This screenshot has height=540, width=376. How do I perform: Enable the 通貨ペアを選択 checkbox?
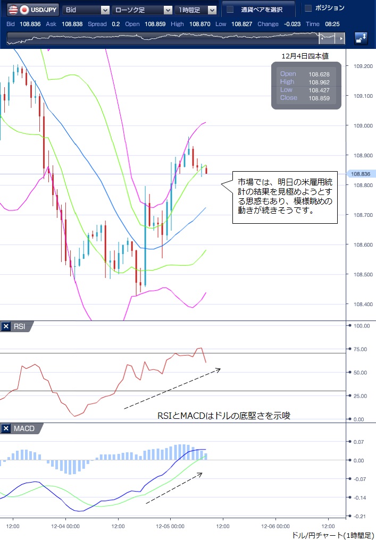point(230,10)
